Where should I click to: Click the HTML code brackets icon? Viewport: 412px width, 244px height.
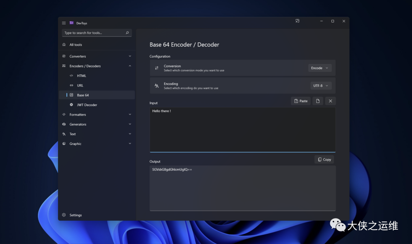(71, 75)
